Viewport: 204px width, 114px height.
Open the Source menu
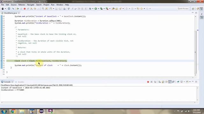(x=14, y=5)
